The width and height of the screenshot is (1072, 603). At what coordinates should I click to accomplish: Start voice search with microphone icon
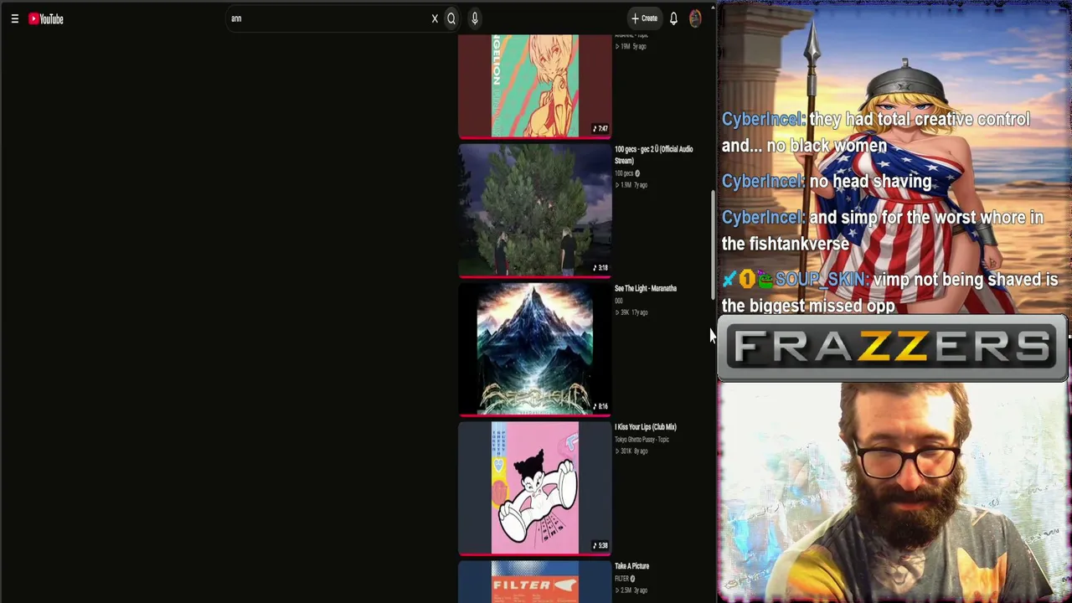coord(474,18)
